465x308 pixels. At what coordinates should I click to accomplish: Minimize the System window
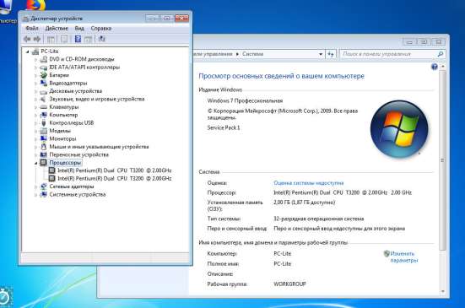pos(409,42)
